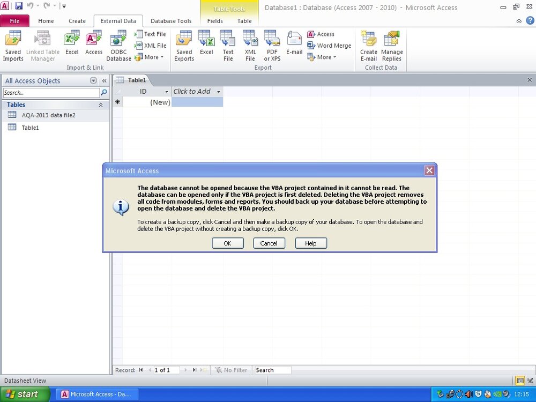Open the Click to Add column dropdown
The image size is (536, 402).
pyautogui.click(x=219, y=92)
